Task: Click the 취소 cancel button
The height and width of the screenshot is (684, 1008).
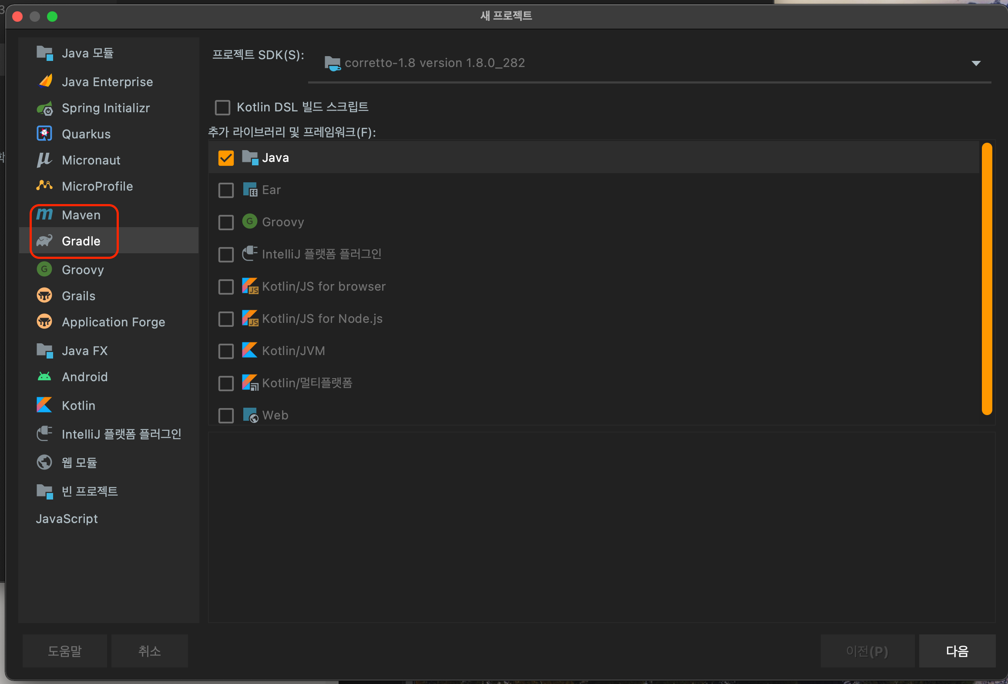Action: pos(149,651)
